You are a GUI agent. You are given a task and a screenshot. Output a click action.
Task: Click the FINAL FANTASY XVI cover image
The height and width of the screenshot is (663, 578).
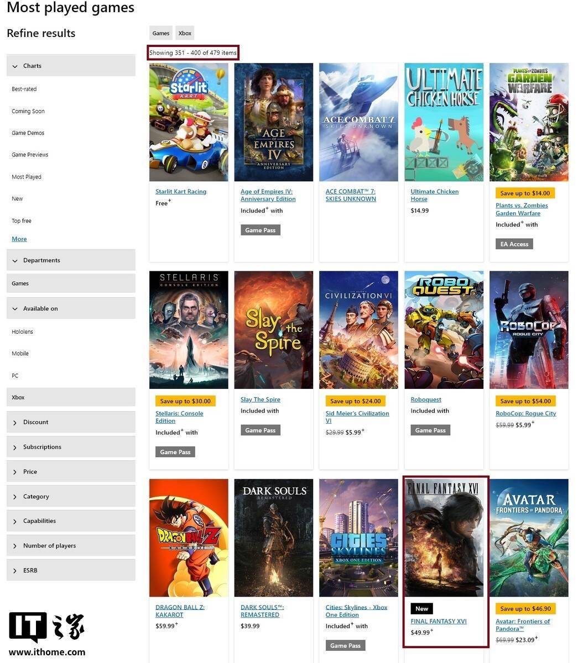point(444,538)
